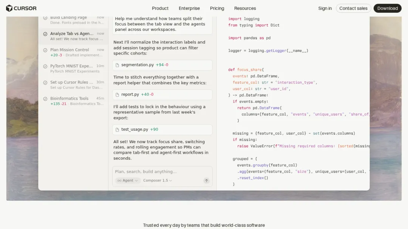Click the check icon beside PyTorch MNIST Expe...
This screenshot has height=229, width=408.
point(45,66)
